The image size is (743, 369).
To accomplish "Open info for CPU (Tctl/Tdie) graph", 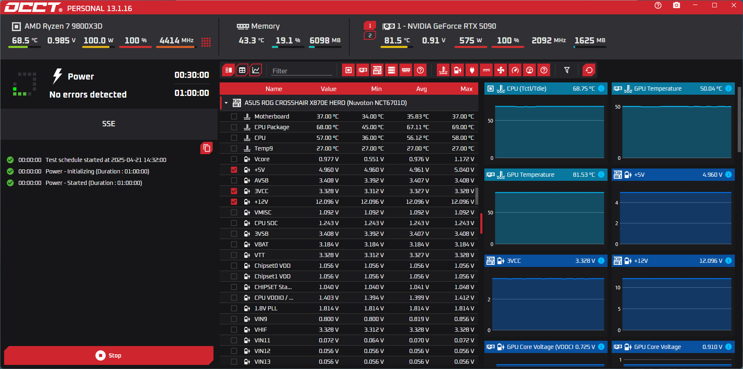I will pos(601,89).
